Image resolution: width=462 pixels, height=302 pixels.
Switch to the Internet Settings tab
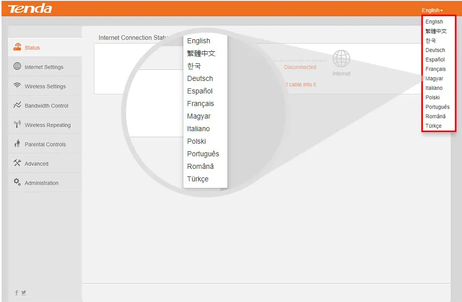[x=44, y=67]
